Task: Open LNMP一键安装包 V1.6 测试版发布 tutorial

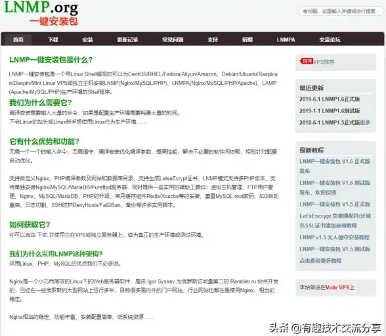Action: point(335,187)
